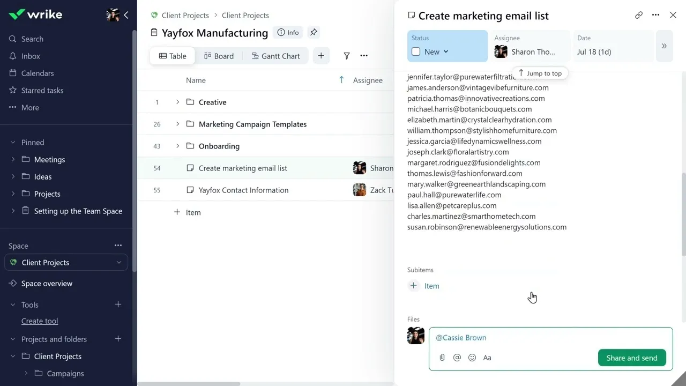
Task: Expand Marketing Campaign Templates folder row
Action: (x=177, y=124)
